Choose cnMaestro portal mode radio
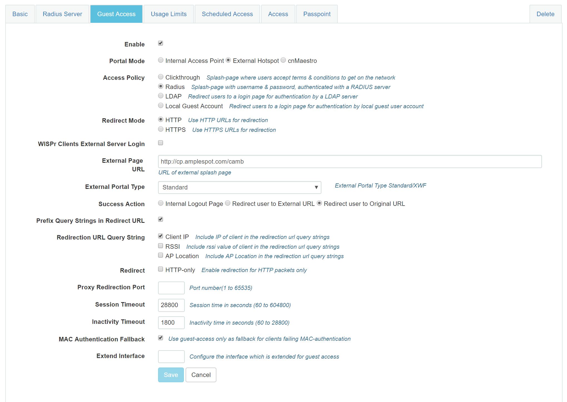The height and width of the screenshot is (402, 567). pyautogui.click(x=283, y=60)
